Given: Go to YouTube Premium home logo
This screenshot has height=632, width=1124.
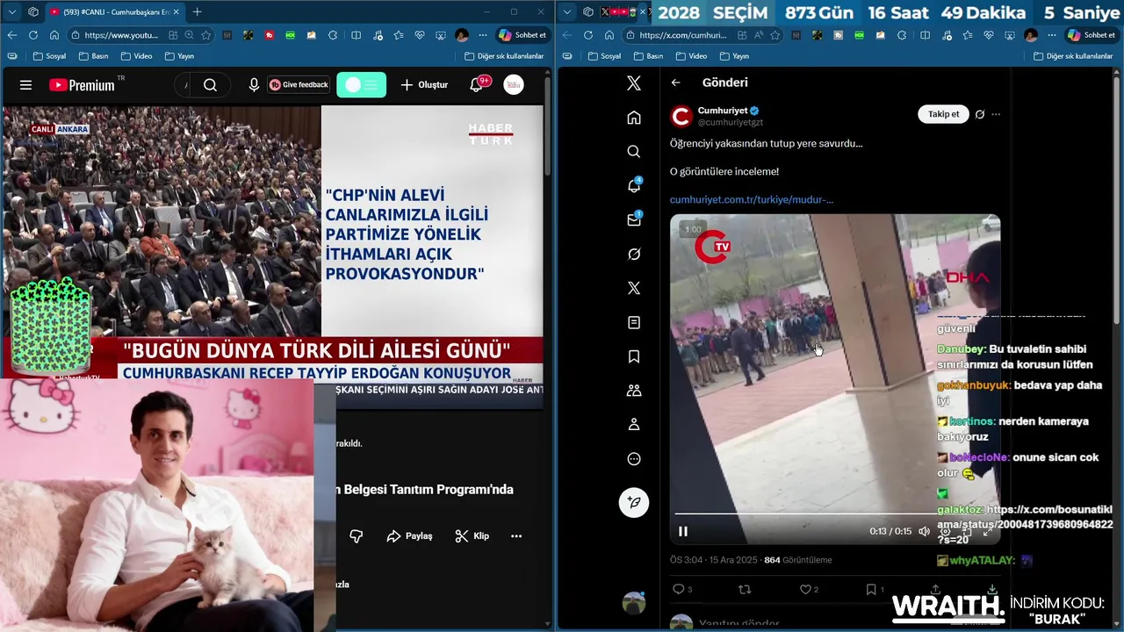Looking at the screenshot, I should click(x=82, y=85).
